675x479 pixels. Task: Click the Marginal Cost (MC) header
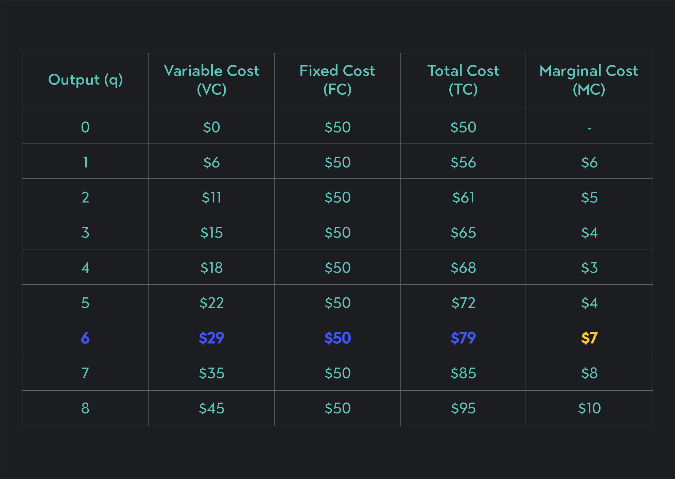coord(589,80)
